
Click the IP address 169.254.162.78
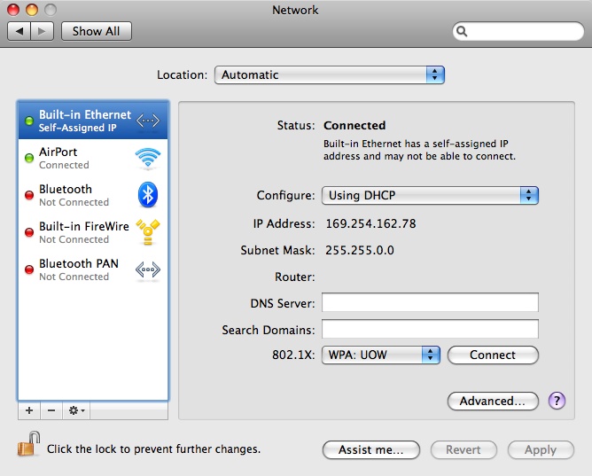click(x=370, y=224)
